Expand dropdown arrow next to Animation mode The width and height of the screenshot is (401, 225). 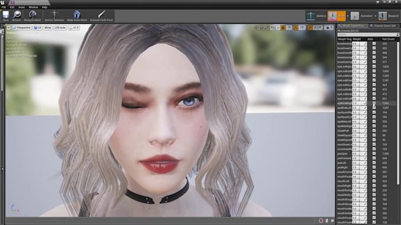click(x=376, y=16)
